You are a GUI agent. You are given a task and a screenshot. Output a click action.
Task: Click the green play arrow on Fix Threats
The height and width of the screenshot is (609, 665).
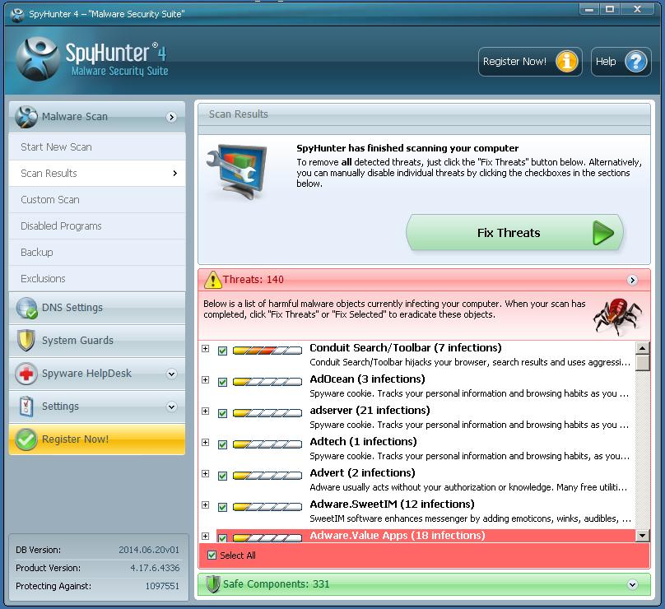[602, 233]
